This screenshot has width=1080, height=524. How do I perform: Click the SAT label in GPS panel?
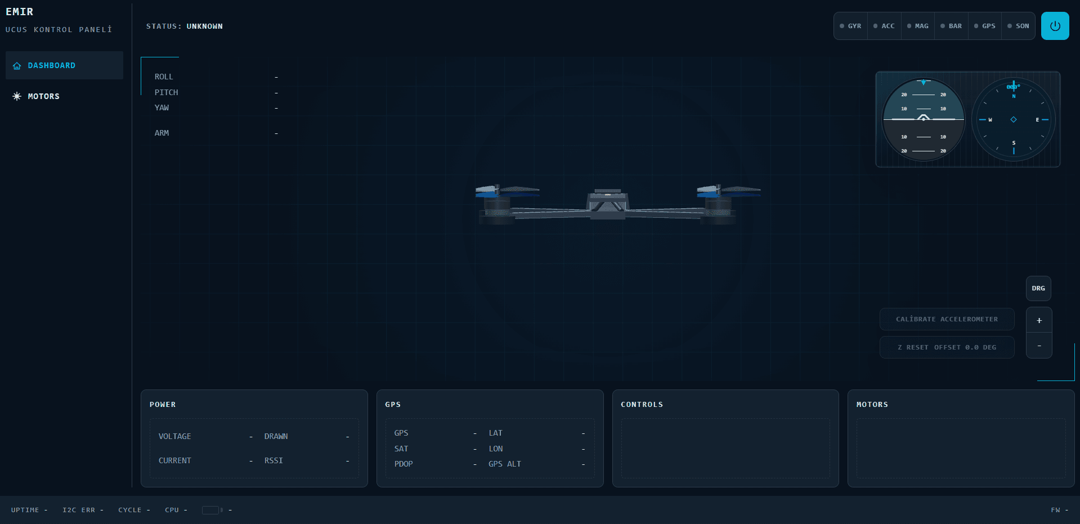[401, 449]
